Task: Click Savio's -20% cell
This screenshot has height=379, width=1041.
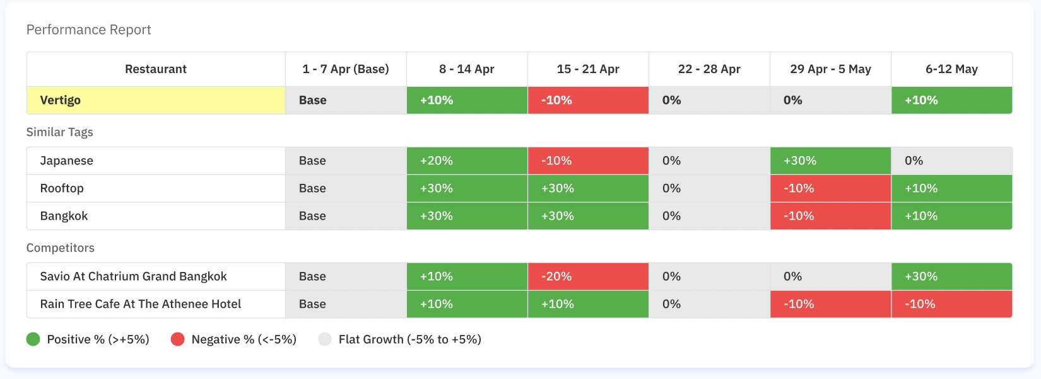Action: (x=587, y=276)
